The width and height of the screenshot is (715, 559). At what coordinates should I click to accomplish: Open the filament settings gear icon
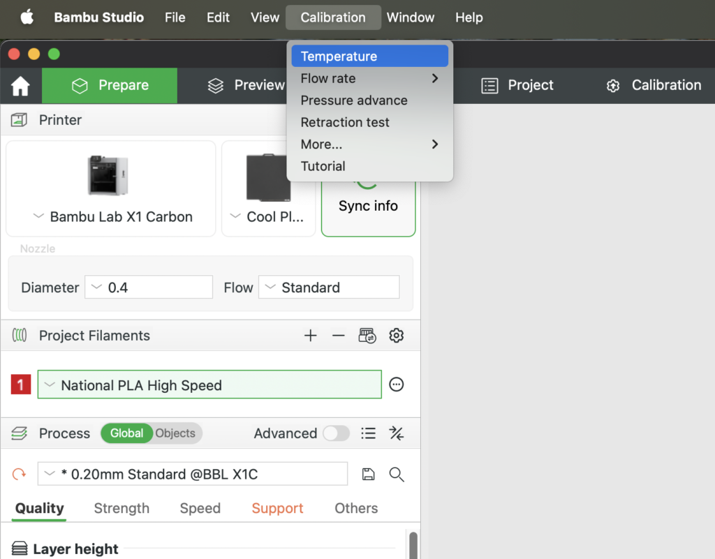(x=397, y=335)
